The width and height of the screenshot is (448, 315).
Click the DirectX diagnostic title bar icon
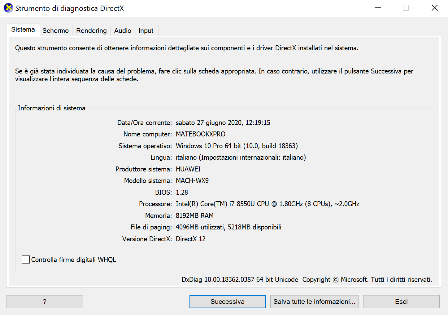tap(8, 8)
